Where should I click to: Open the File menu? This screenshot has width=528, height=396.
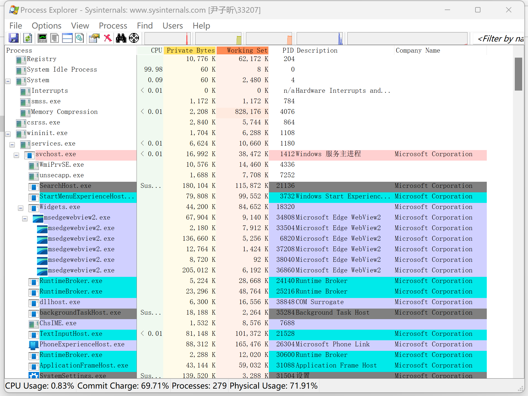(x=16, y=26)
